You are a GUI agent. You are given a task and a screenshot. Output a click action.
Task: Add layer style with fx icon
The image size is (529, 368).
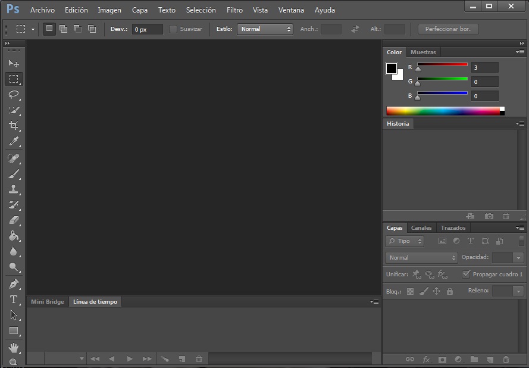point(426,359)
